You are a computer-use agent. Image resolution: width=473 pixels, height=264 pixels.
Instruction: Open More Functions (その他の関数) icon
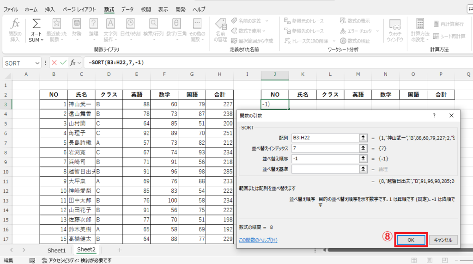[197, 24]
